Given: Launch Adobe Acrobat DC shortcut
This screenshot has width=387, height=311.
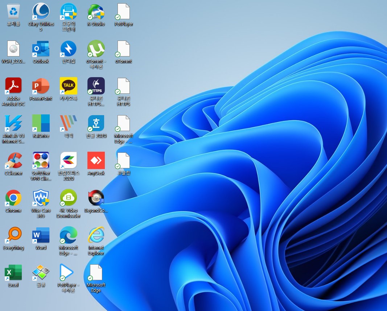Looking at the screenshot, I should coord(13,86).
